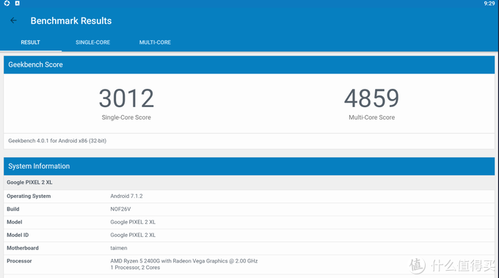
Task: Select the NOF26V build value
Action: (120, 209)
